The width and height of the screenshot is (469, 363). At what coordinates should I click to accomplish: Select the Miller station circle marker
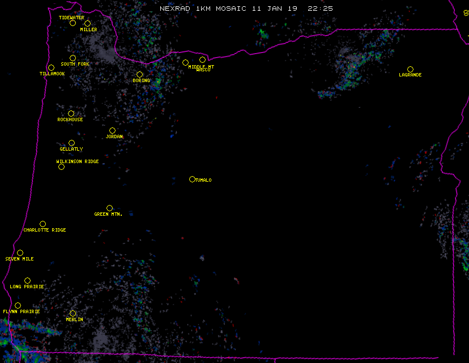pos(87,24)
